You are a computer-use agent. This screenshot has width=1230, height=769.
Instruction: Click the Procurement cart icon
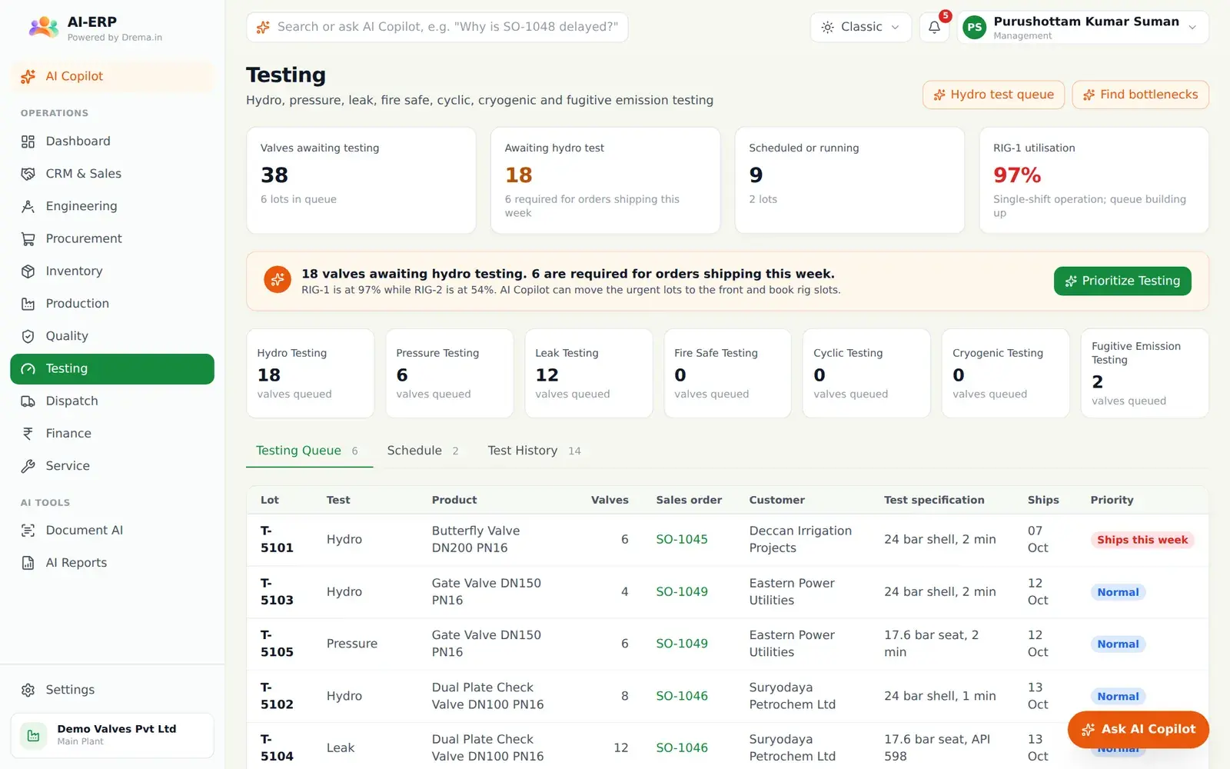[28, 238]
